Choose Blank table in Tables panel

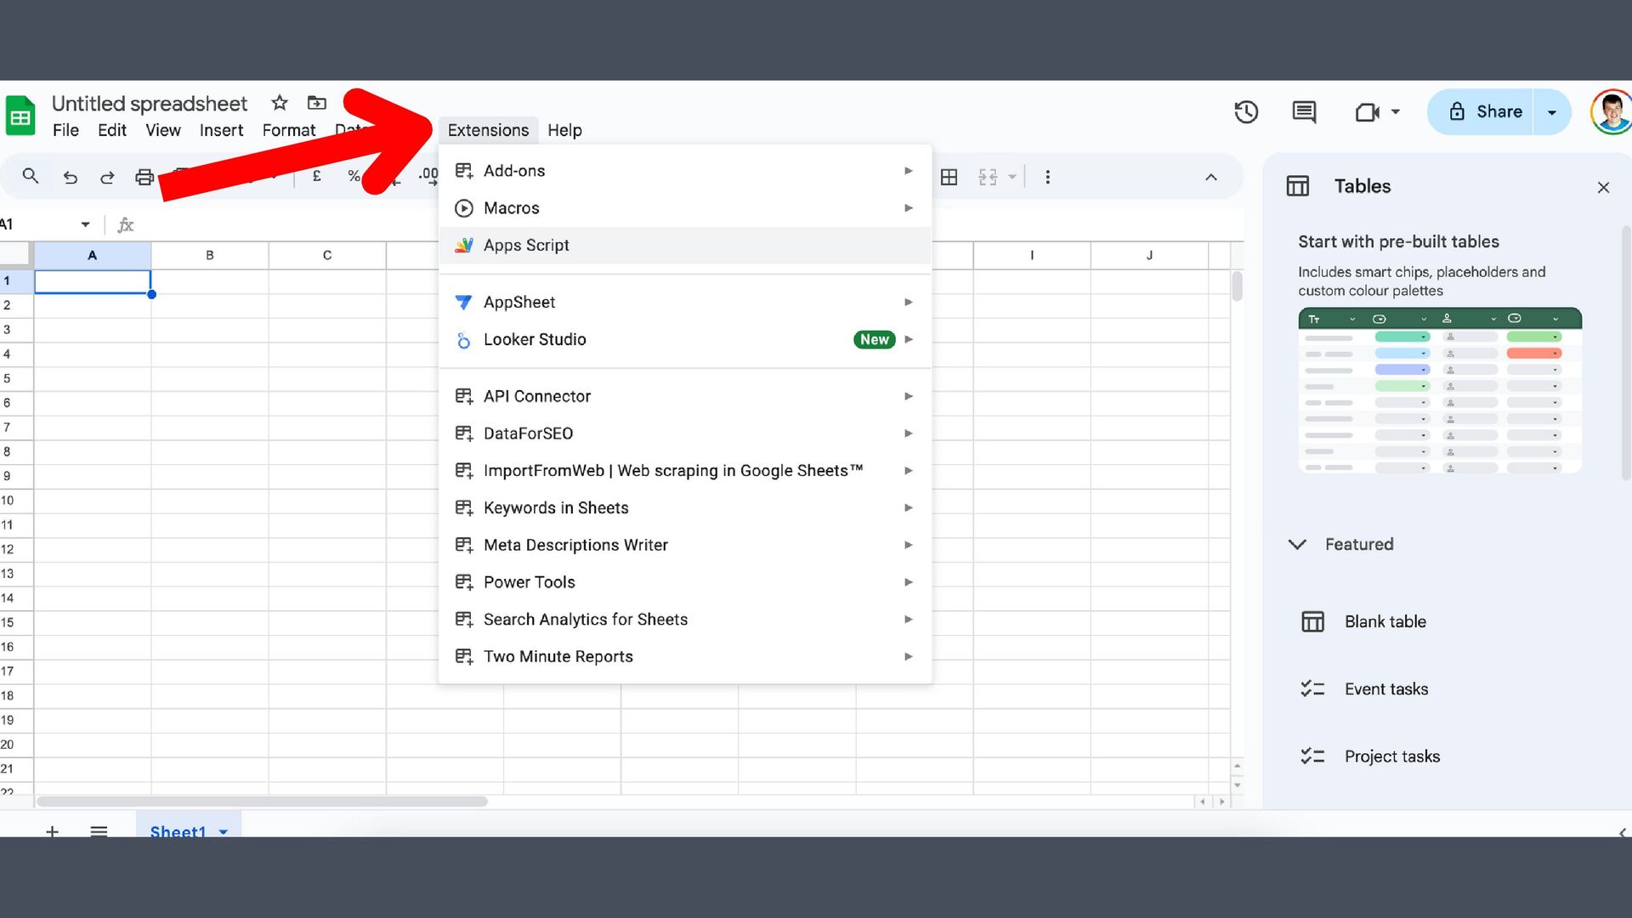point(1385,621)
